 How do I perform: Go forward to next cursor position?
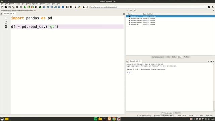coord(87,7)
